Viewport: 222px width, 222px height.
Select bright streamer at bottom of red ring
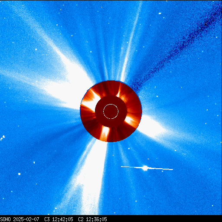click(105, 134)
